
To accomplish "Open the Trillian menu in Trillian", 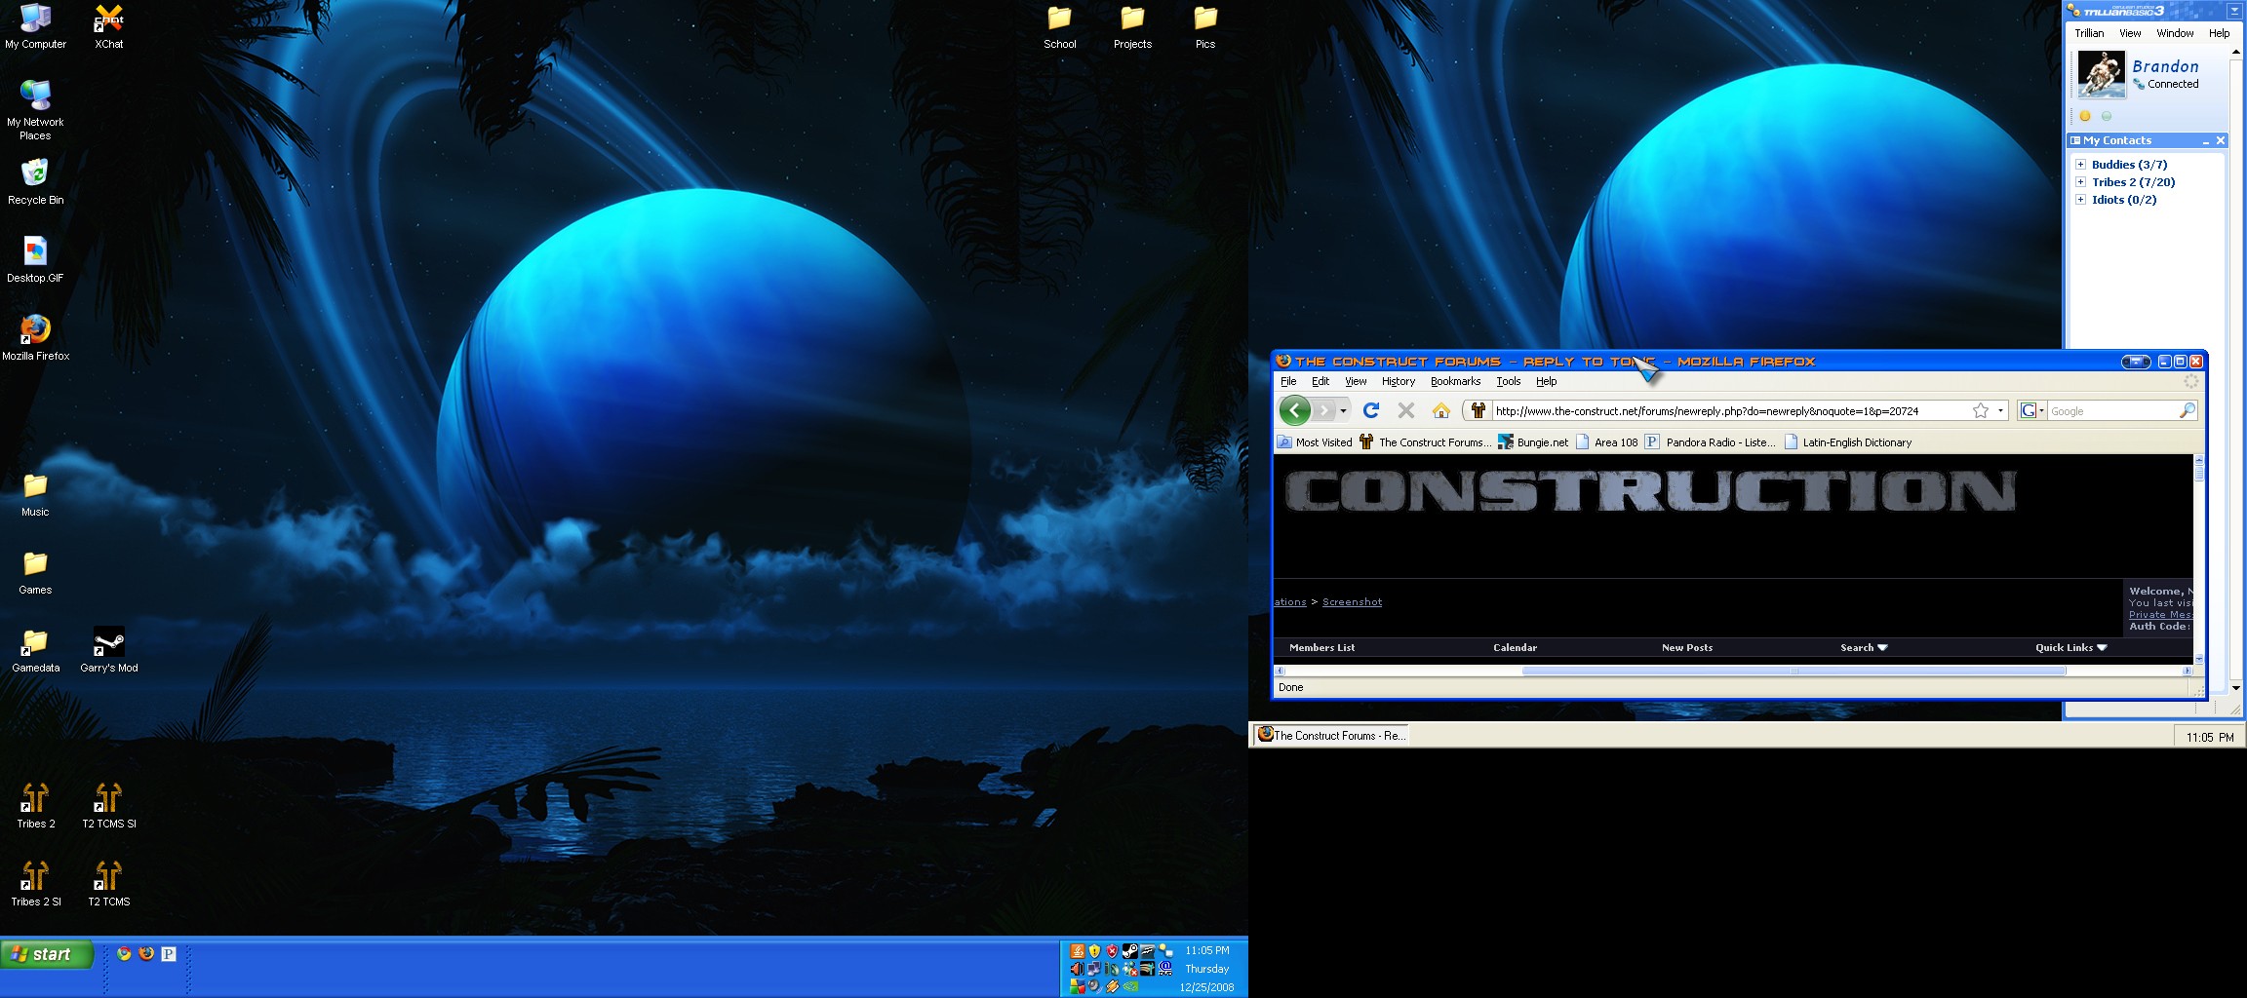I will pos(2089,33).
